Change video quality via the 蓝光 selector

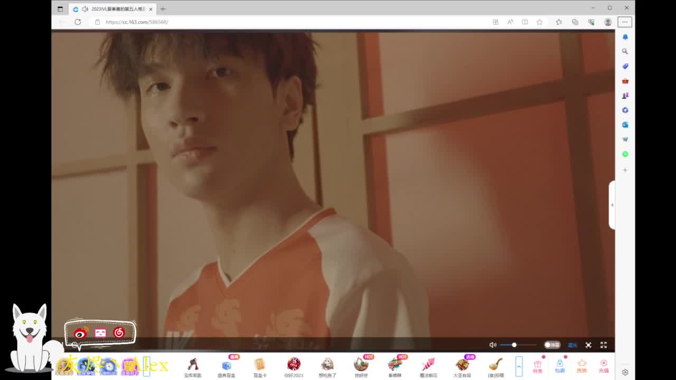pos(572,345)
